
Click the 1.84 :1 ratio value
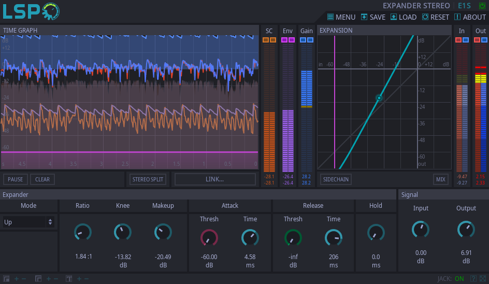pos(83,257)
